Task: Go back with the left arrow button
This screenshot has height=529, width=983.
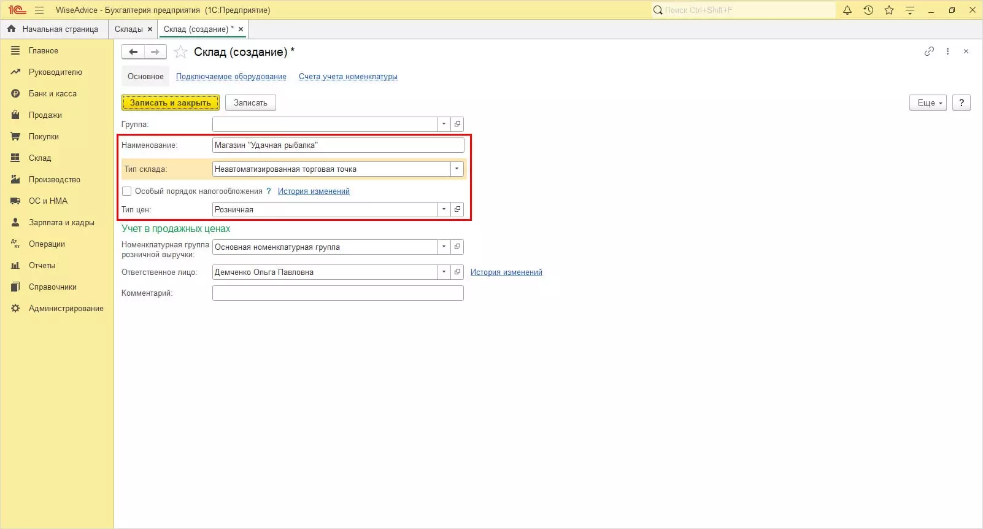Action: (133, 52)
